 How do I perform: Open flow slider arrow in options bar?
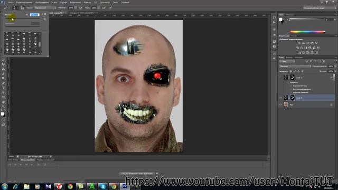pyautogui.click(x=99, y=8)
